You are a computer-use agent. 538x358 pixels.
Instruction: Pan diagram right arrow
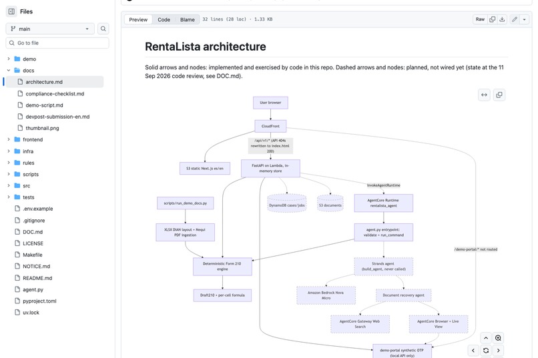click(498, 351)
